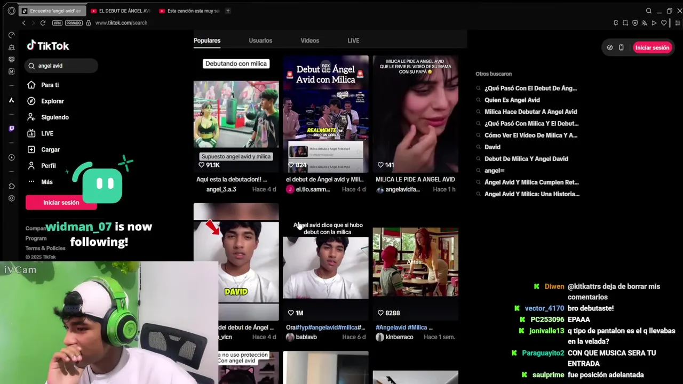Screen dimensions: 683x384
Task: Select the Usuarios results tab
Action: (x=260, y=41)
